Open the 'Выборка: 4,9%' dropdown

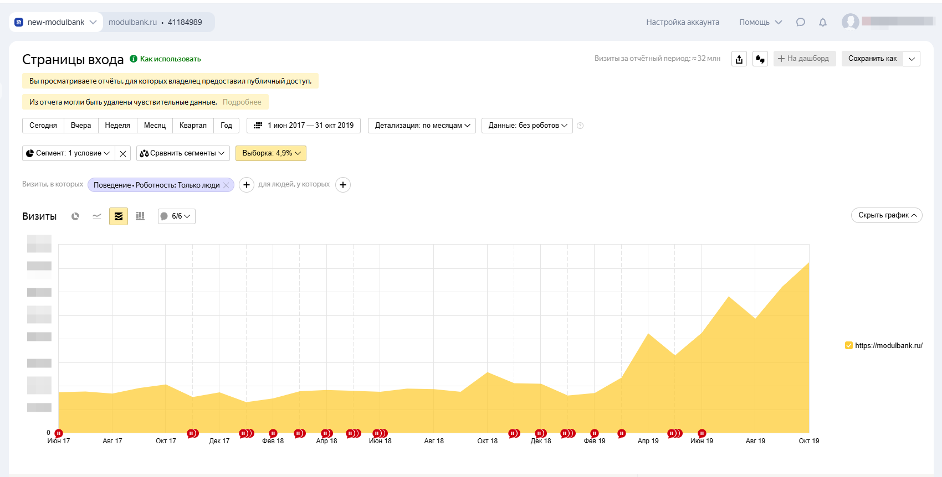pos(271,153)
